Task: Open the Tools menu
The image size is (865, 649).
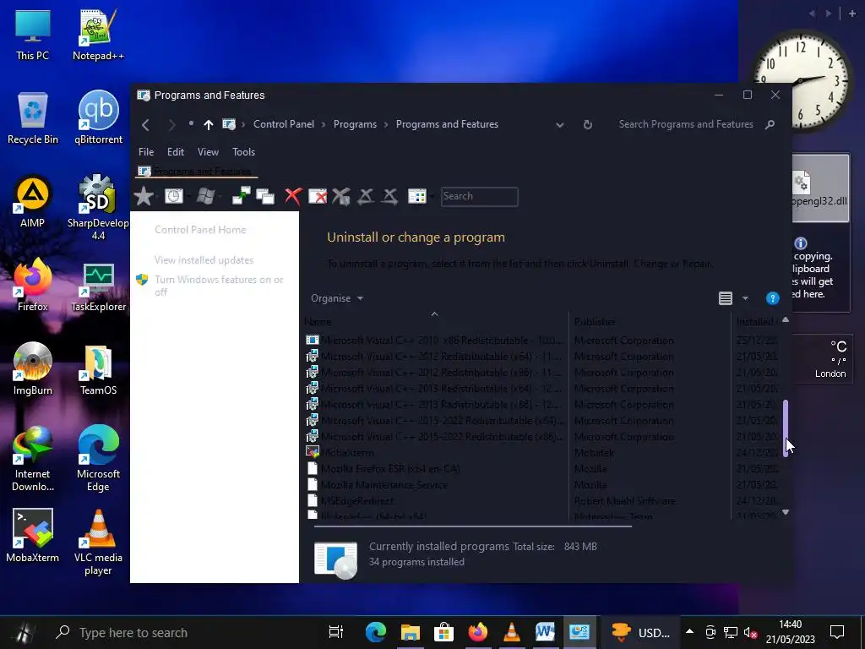Action: 243,152
